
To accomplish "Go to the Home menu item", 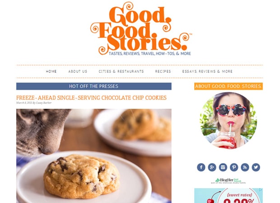I will (51, 71).
